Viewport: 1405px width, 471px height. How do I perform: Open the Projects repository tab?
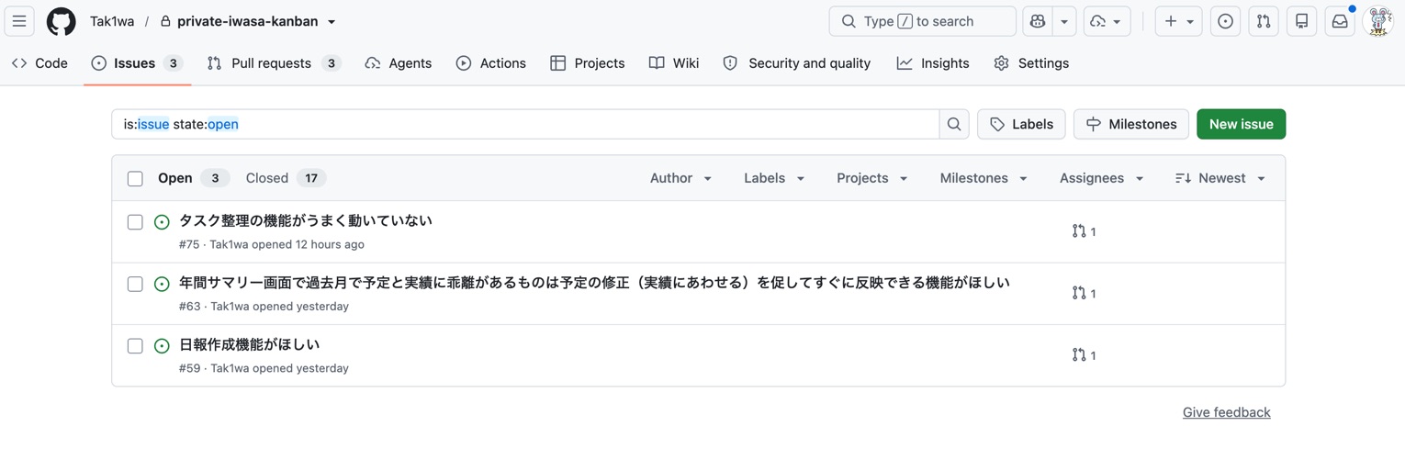(x=588, y=63)
